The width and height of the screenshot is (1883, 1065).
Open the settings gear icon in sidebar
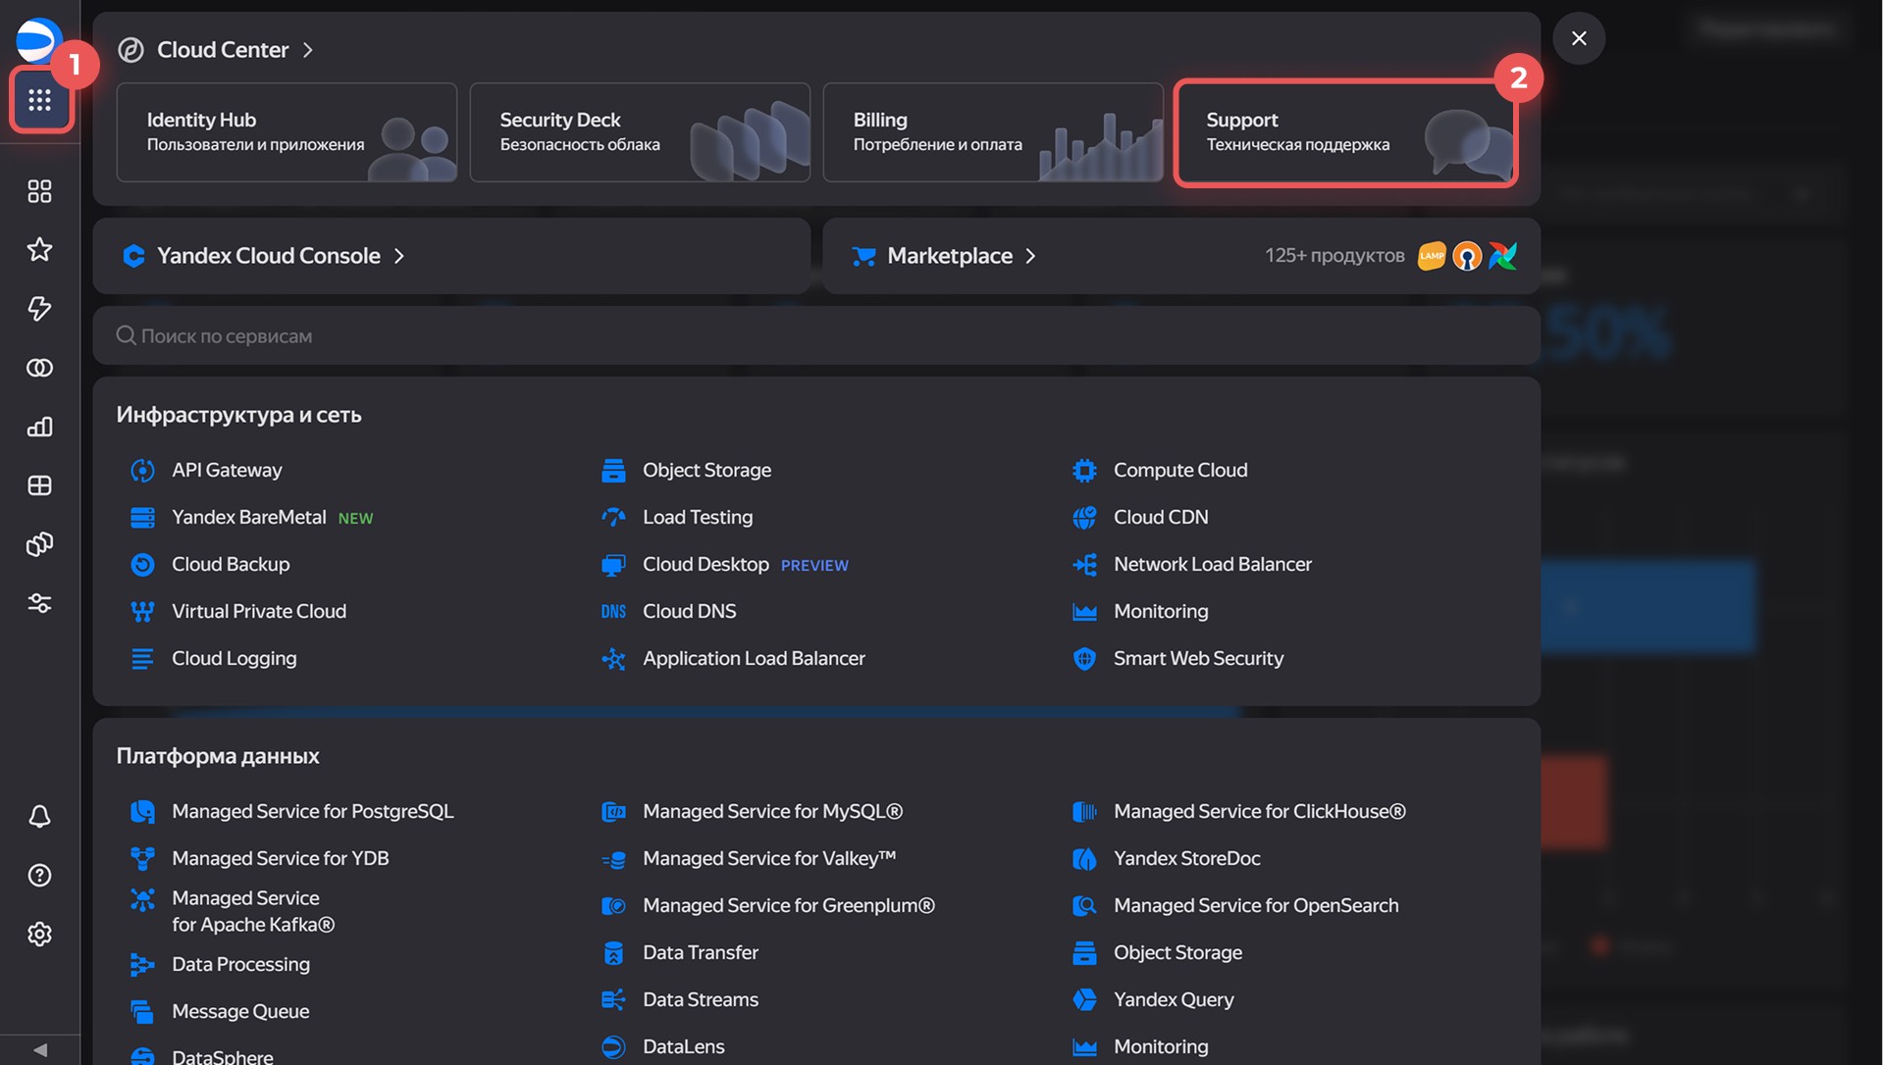tap(39, 934)
